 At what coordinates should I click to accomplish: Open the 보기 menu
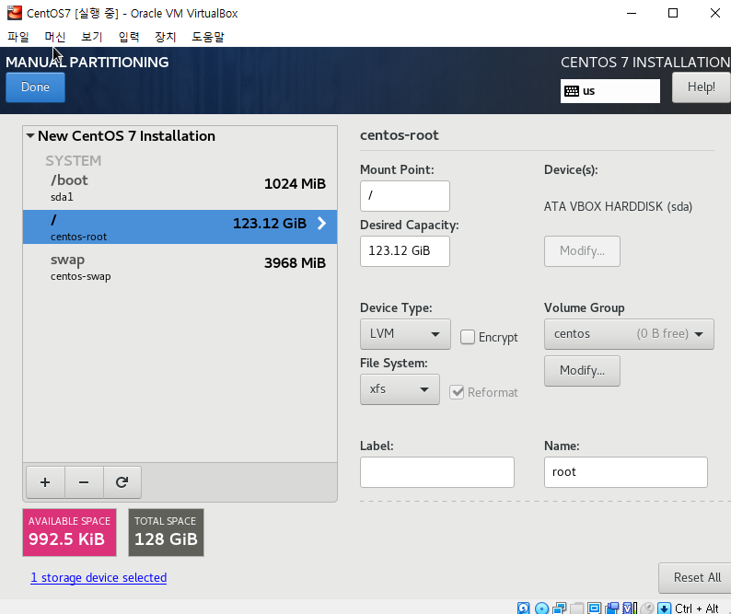[92, 37]
